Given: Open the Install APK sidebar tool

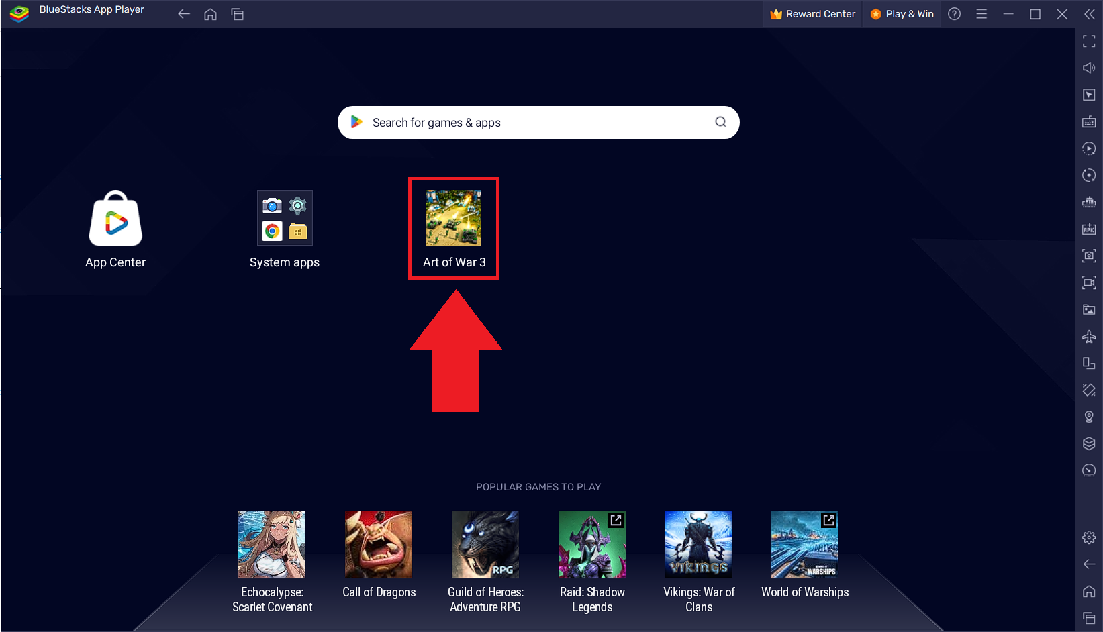Looking at the screenshot, I should coord(1089,229).
